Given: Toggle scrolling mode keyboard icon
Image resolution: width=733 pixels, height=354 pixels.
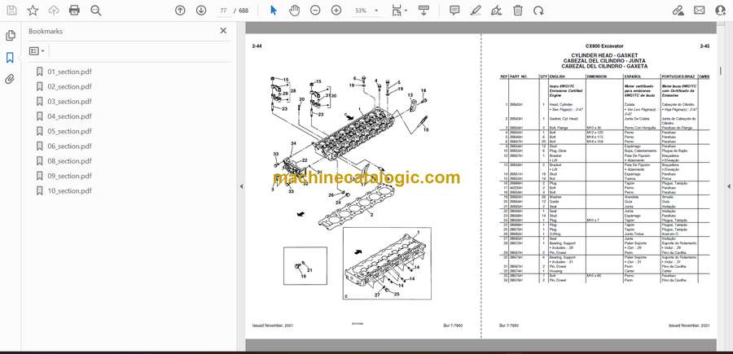Looking at the screenshot, I should click(x=424, y=11).
